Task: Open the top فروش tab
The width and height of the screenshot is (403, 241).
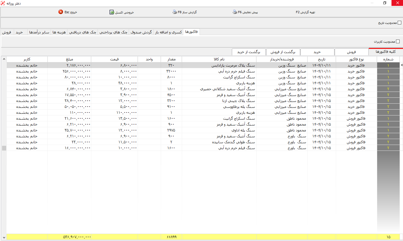Action: click(7, 32)
